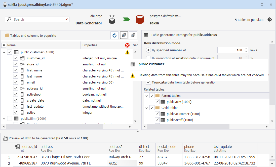Uncheck the customer_id column checkbox
This screenshot has height=167, width=276.
coord(16,58)
